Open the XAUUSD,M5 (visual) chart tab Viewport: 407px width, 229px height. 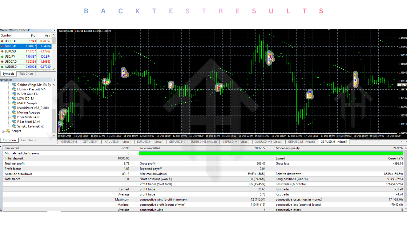[x=268, y=142]
